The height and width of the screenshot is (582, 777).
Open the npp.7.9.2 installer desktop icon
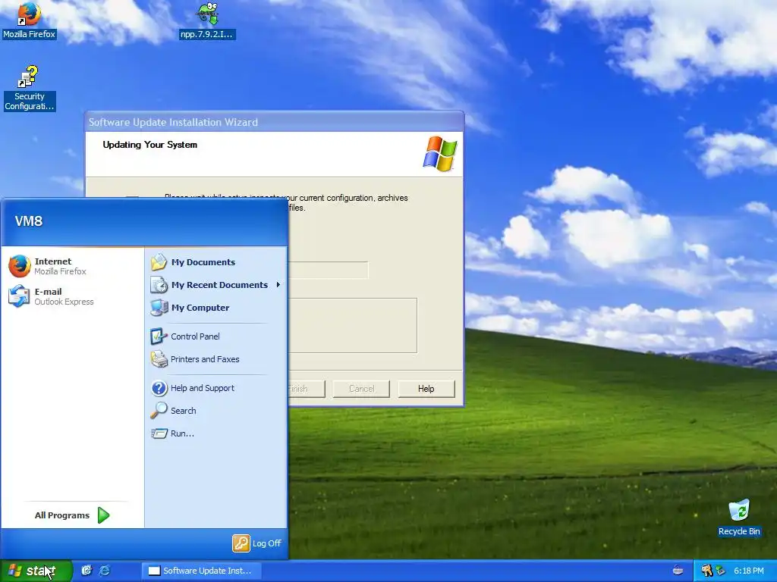[207, 20]
